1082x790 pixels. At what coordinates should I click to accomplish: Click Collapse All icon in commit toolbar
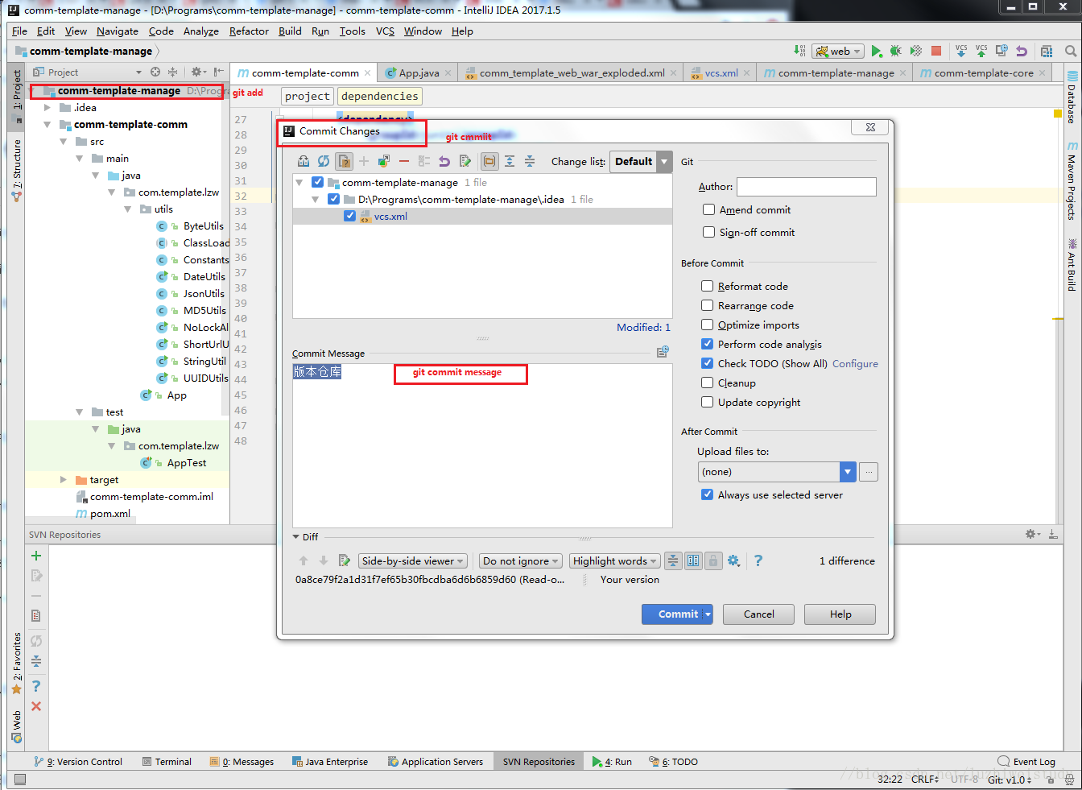[x=530, y=161]
